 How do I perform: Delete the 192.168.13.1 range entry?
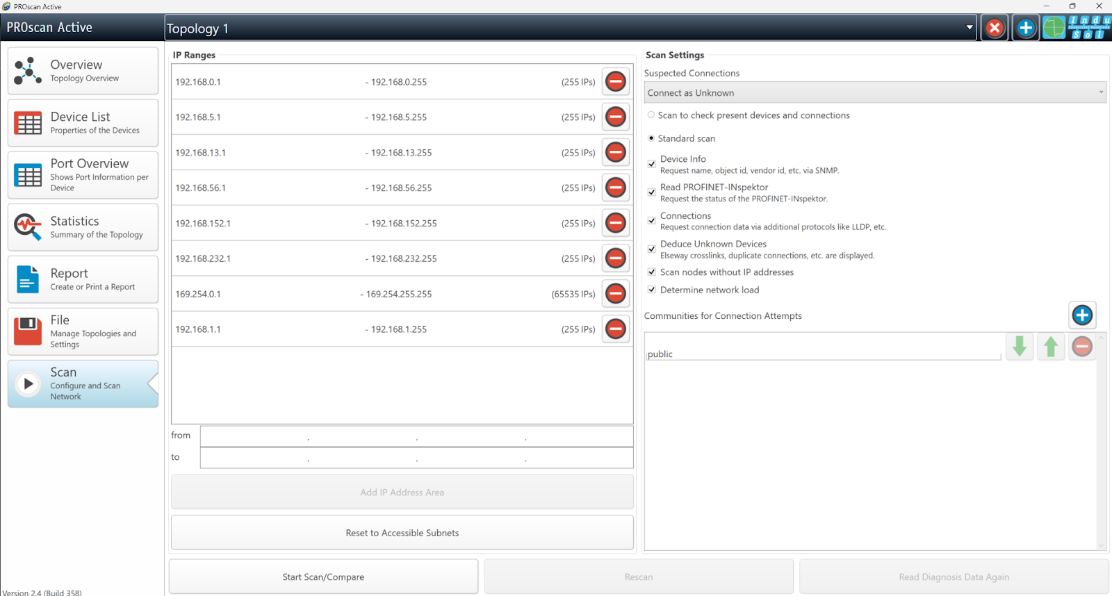click(x=616, y=152)
